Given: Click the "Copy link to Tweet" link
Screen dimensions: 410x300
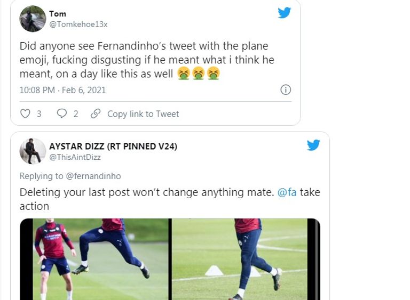Looking at the screenshot, I should pyautogui.click(x=143, y=113).
